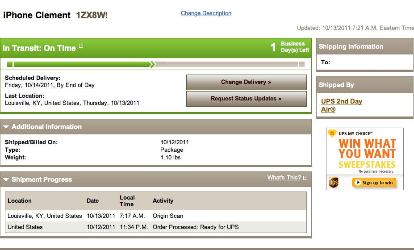The height and width of the screenshot is (250, 414).
Task: Click the help icon beside In Transit status
Action: 81,46
